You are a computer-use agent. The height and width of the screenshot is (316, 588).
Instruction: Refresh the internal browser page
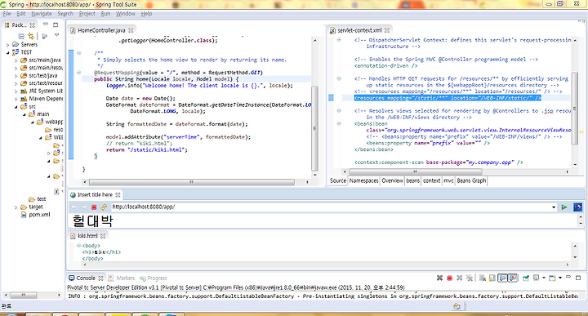point(104,207)
